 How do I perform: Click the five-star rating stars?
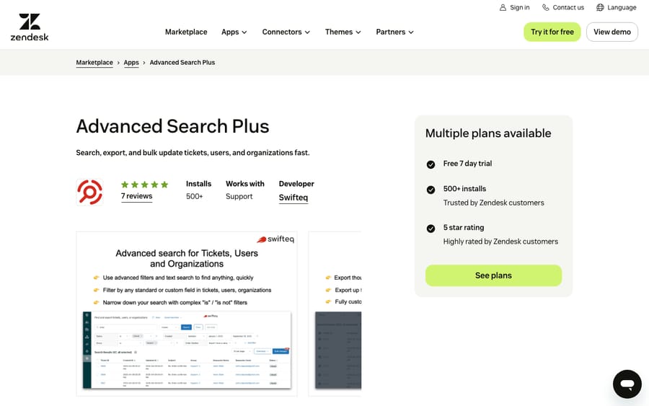point(144,184)
